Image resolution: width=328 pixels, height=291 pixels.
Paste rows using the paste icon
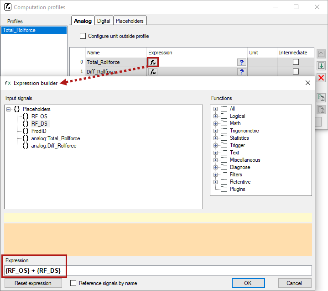pos(321,110)
